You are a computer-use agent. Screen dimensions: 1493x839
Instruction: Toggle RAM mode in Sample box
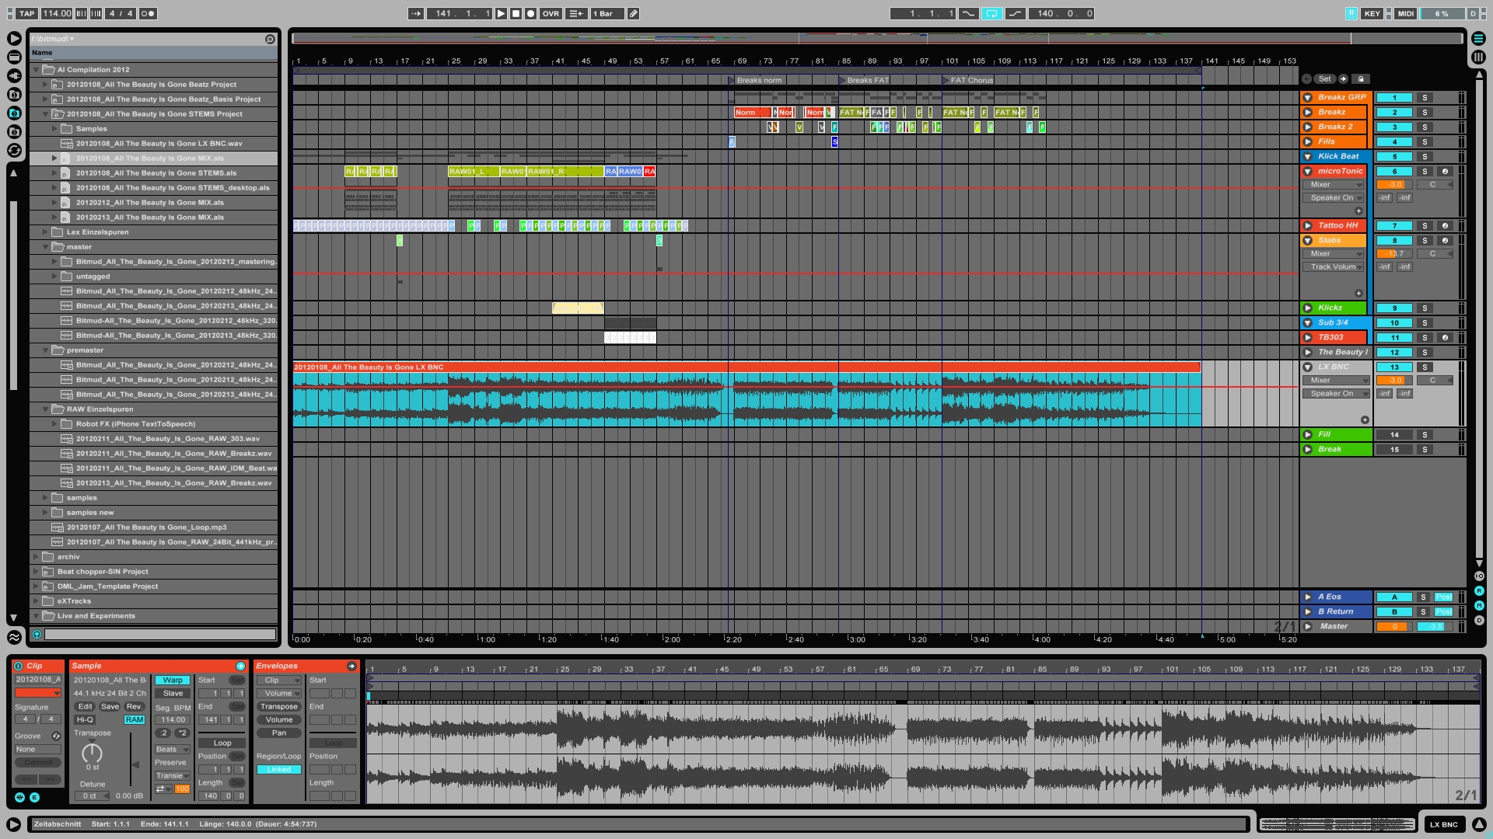pos(135,719)
